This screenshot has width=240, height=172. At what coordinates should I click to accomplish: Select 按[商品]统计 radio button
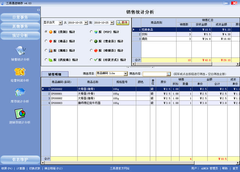coord(46,41)
